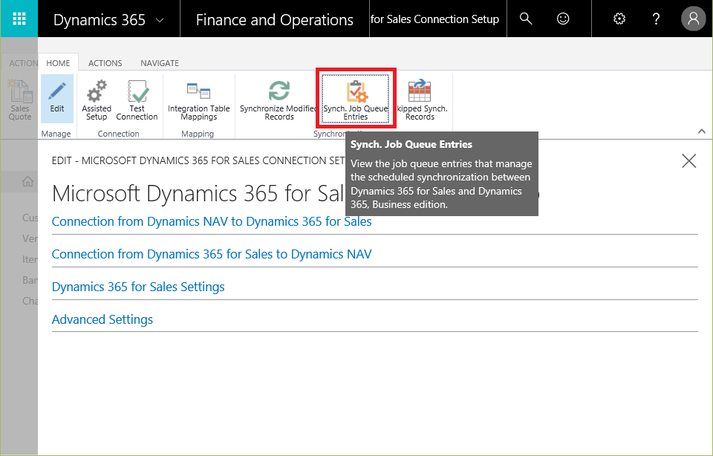Open the settings gear icon
This screenshot has width=713, height=456.
pyautogui.click(x=619, y=19)
